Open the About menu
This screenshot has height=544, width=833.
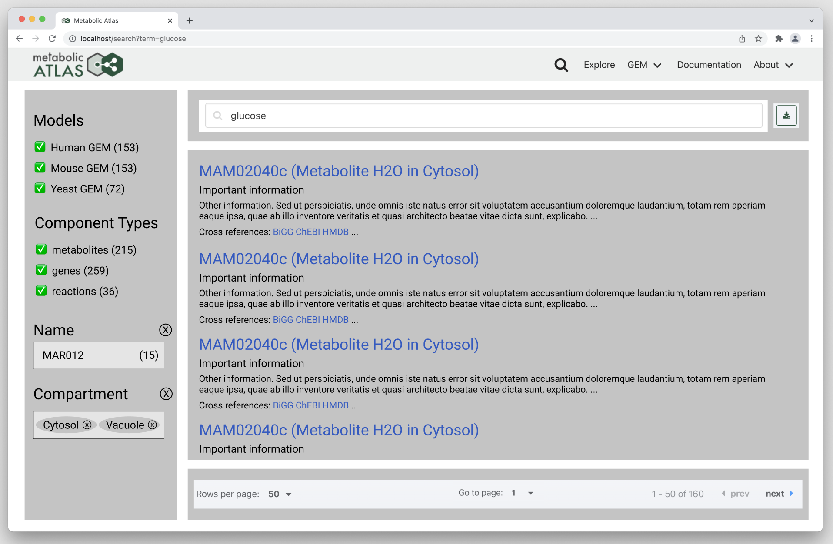click(773, 64)
